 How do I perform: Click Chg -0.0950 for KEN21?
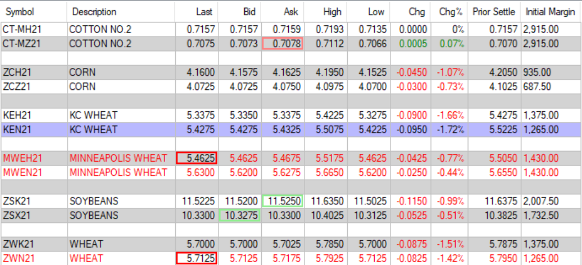click(410, 130)
